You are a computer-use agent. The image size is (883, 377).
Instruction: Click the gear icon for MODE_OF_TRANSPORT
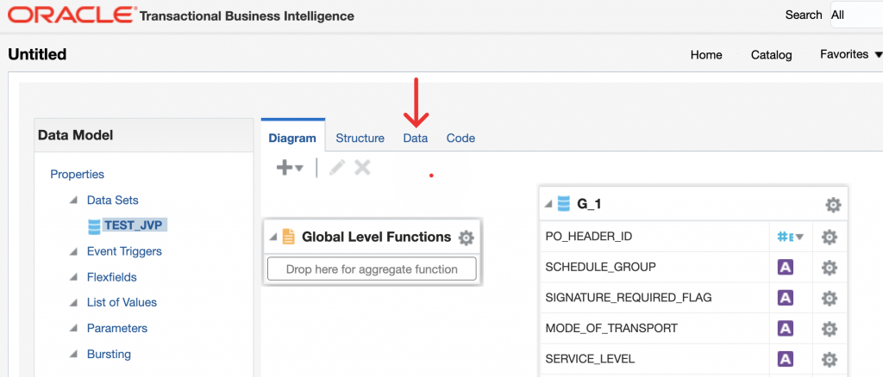829,328
